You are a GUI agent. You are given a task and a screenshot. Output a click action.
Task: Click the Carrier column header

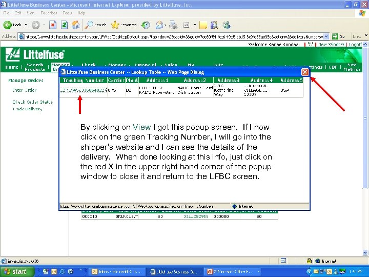116,80
